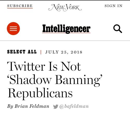Click the underlined SUBSCRIBE text

[x=20, y=6]
